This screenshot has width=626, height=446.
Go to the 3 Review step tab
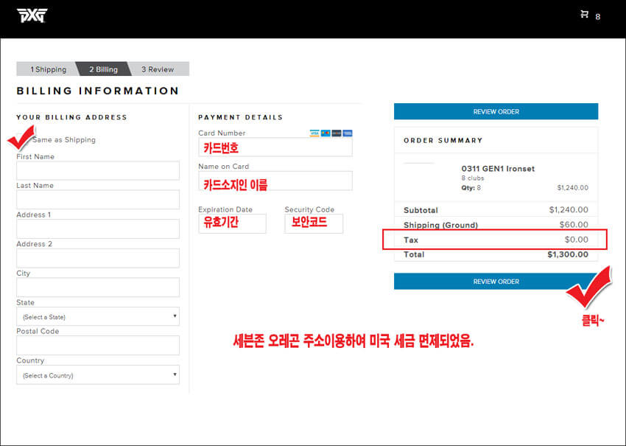pyautogui.click(x=158, y=69)
